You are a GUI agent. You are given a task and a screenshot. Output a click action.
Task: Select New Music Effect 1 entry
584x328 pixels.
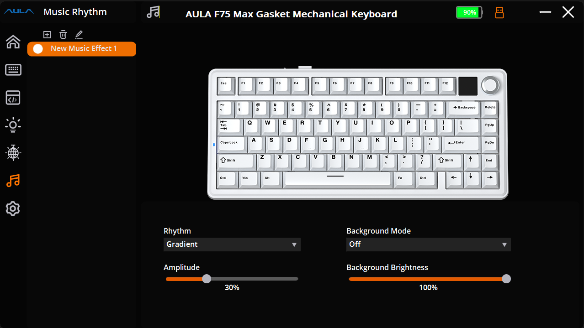(84, 49)
